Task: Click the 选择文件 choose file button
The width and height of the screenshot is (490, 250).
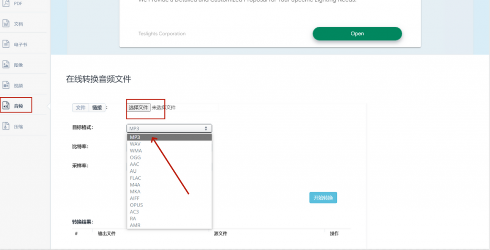Action: (x=139, y=107)
